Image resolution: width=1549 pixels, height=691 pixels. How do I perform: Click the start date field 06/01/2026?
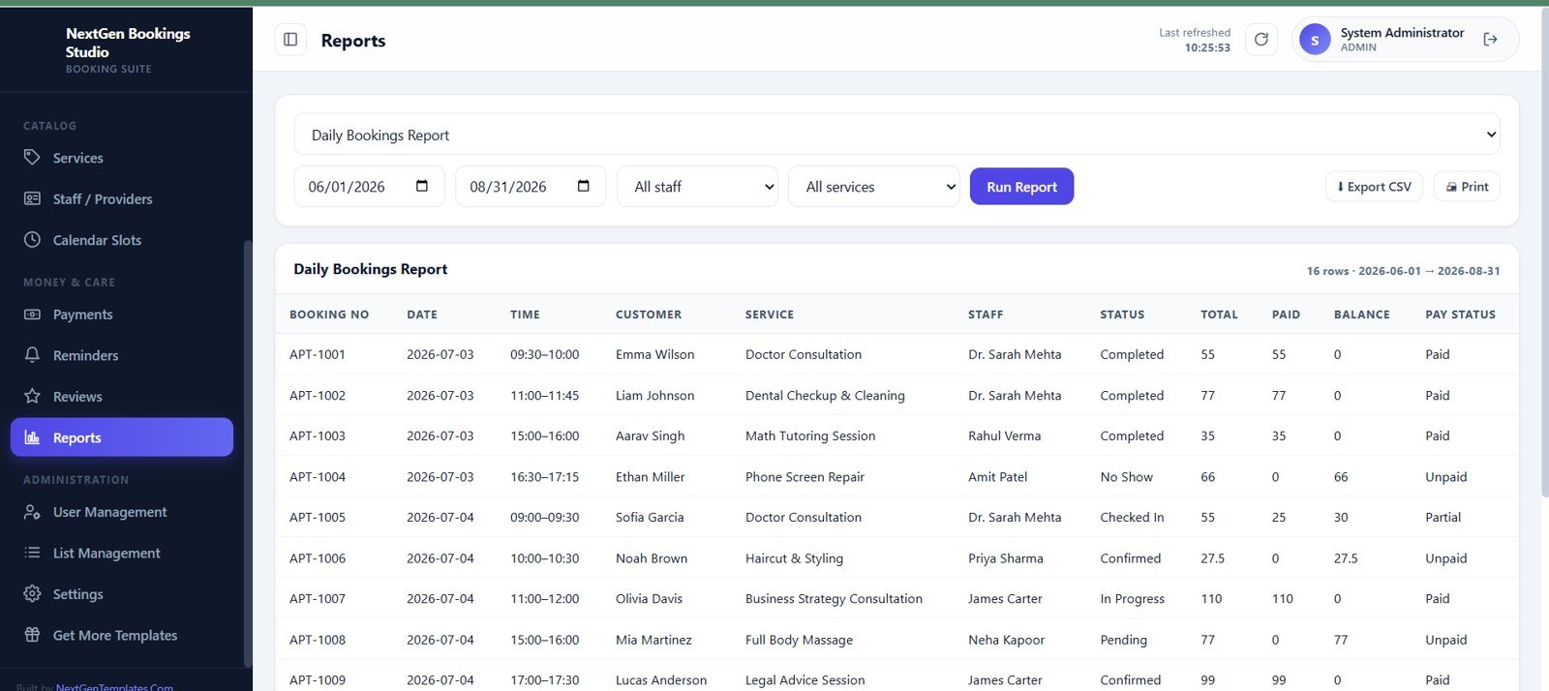pos(369,187)
